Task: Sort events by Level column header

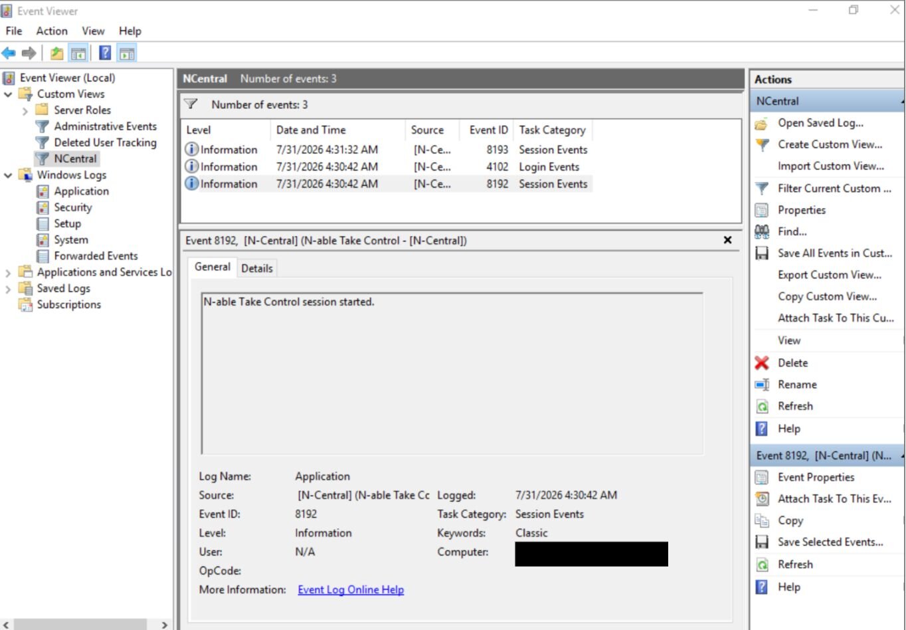Action: tap(226, 130)
